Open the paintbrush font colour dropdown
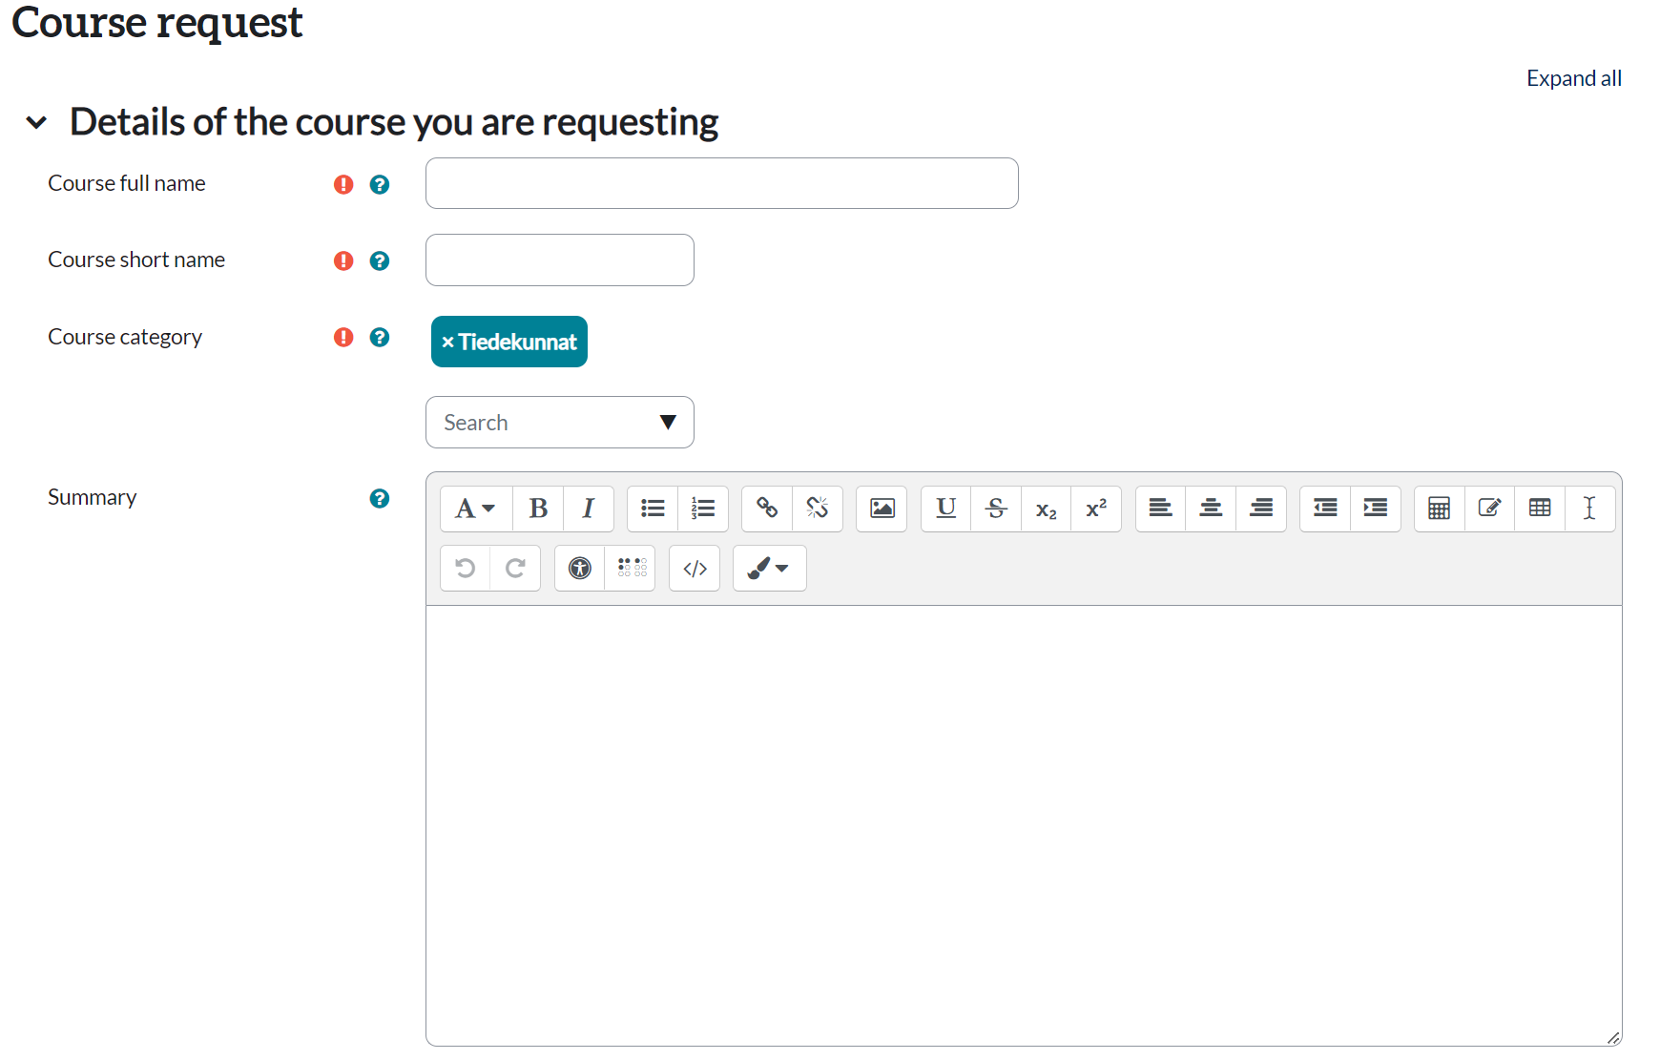1660x1060 pixels. (769, 569)
